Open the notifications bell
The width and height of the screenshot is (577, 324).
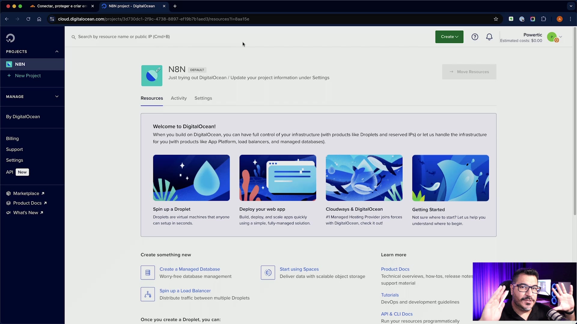coord(489,37)
